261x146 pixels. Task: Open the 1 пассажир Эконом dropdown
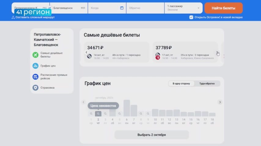tap(184, 8)
